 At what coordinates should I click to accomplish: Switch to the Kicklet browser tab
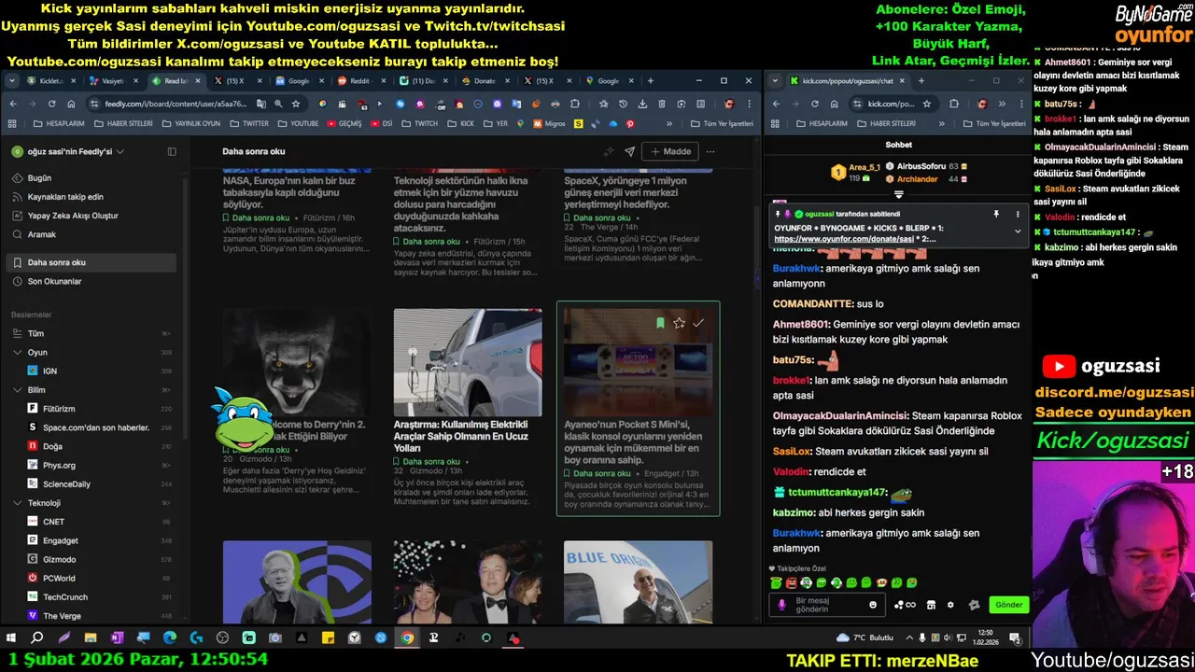coord(54,81)
